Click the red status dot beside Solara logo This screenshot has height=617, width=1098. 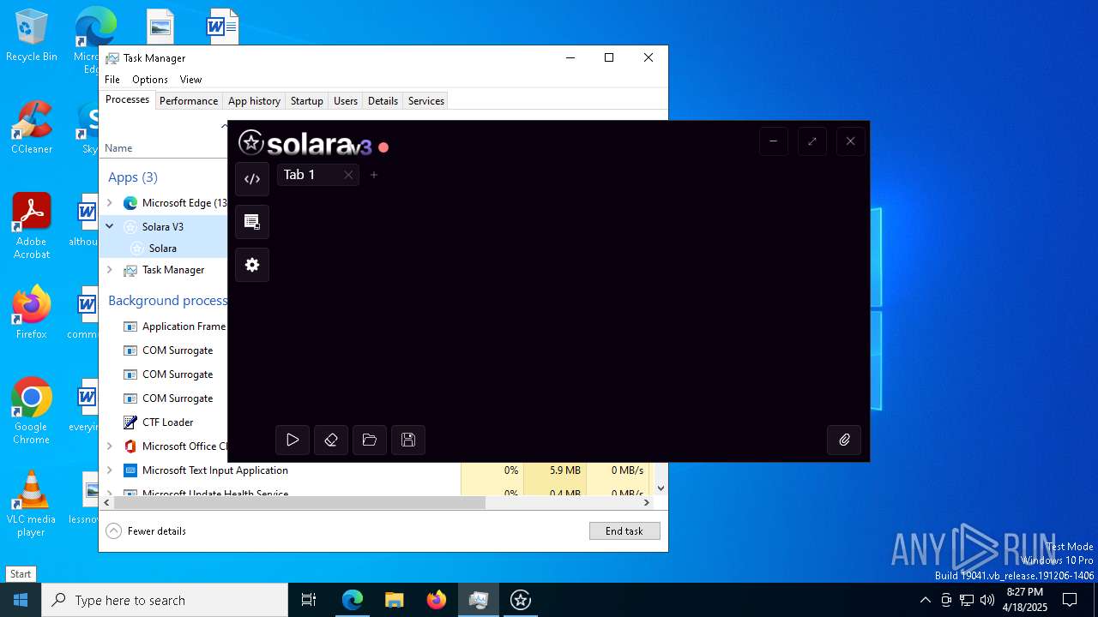pyautogui.click(x=383, y=147)
